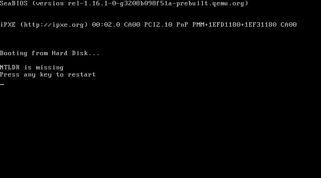321x178 pixels.
Task: Click the PnP text in the iPXE line
Action: click(182, 25)
